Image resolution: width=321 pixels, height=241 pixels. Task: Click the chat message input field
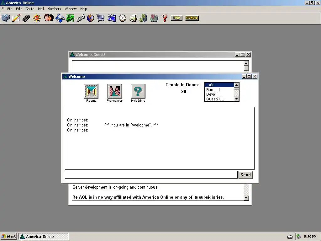coord(151,175)
